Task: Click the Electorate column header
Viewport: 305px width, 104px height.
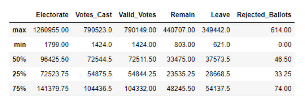Action: [x=52, y=15]
